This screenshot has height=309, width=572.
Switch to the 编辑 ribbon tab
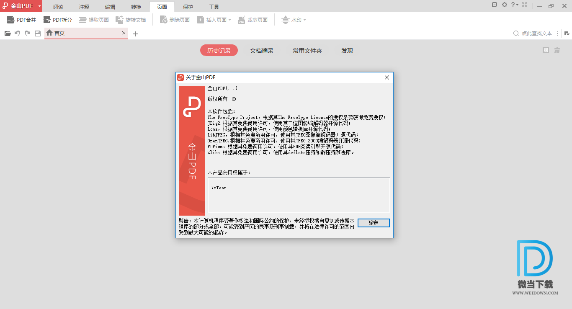(110, 7)
